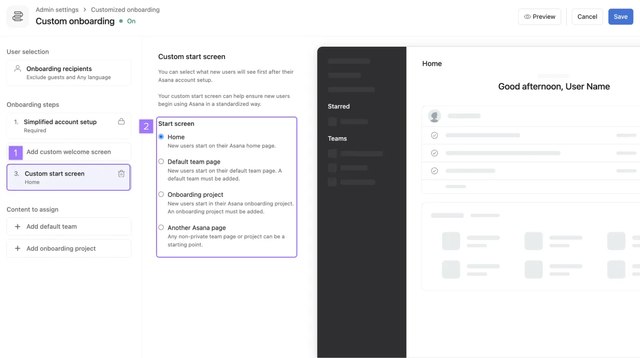Click the eye icon on the Preview button
640x358 pixels.
(526, 16)
